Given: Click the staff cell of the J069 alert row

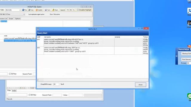Looking at the screenshot, I should (40, 50).
